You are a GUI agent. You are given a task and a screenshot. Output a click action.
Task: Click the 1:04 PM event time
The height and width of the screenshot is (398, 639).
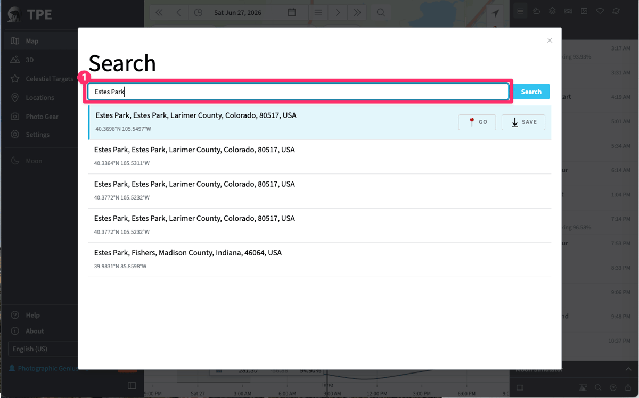(620, 195)
